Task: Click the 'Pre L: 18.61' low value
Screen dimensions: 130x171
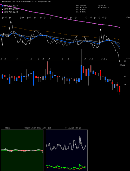Action: click(x=82, y=10)
